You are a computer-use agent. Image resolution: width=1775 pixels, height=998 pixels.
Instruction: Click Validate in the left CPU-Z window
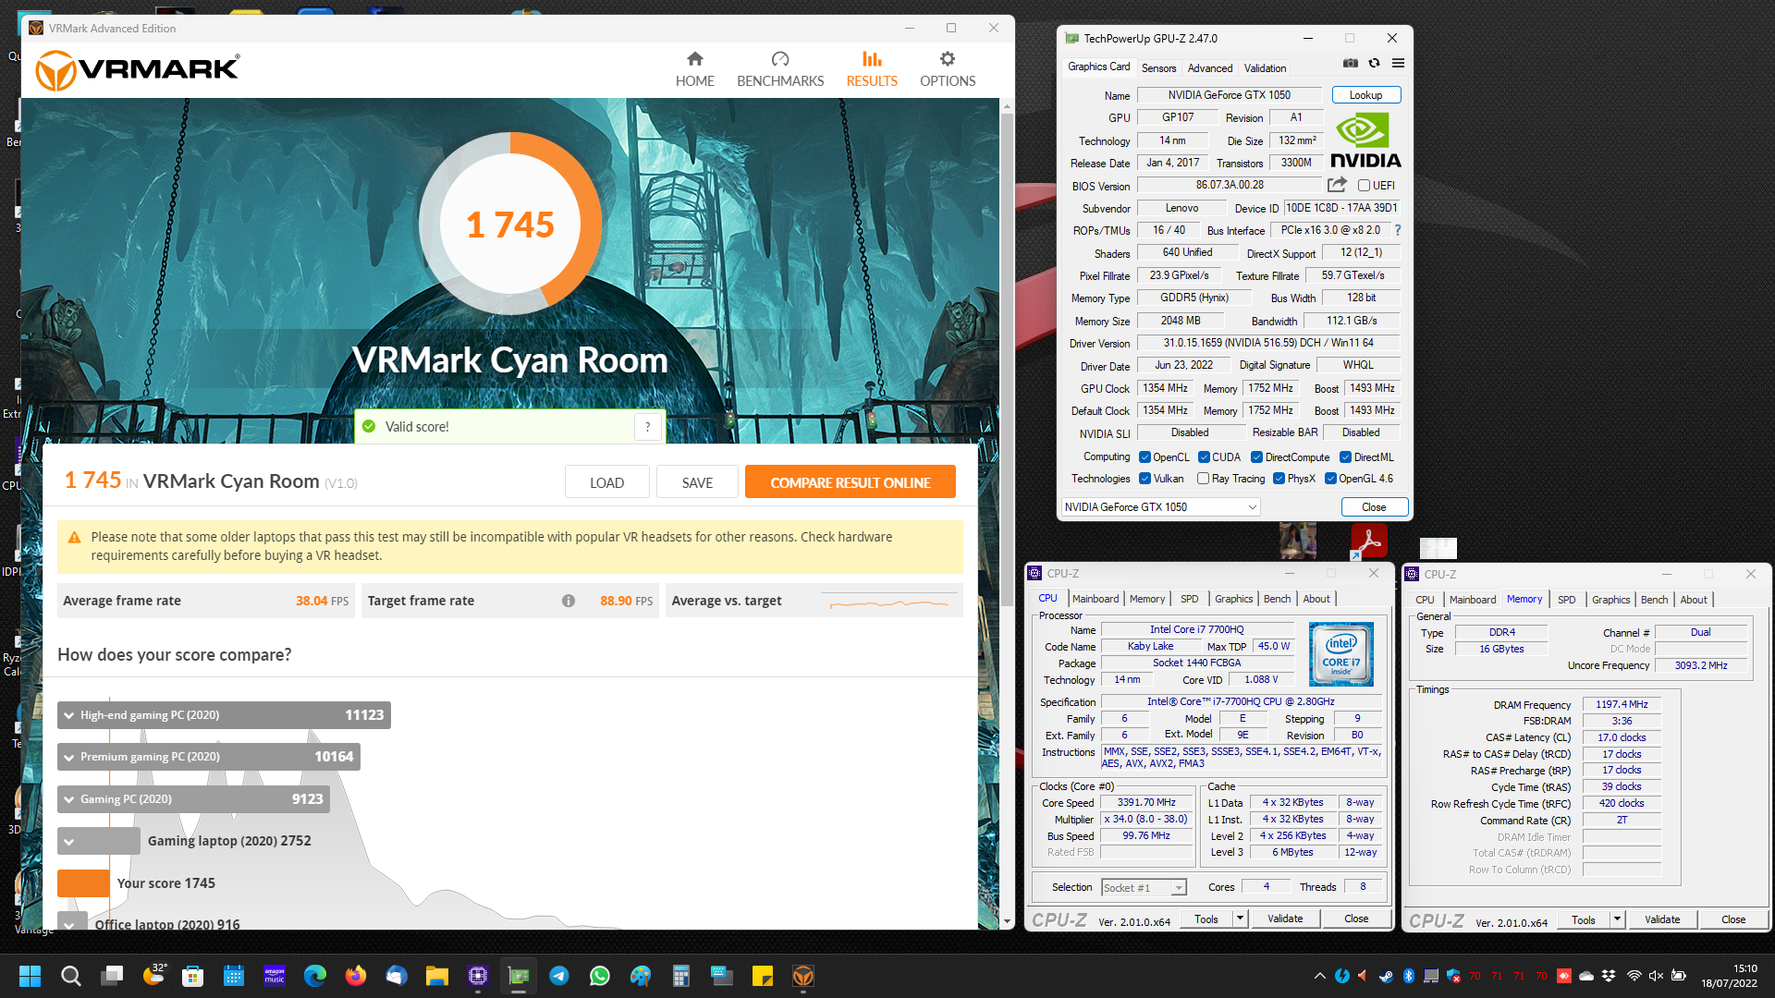1284,919
